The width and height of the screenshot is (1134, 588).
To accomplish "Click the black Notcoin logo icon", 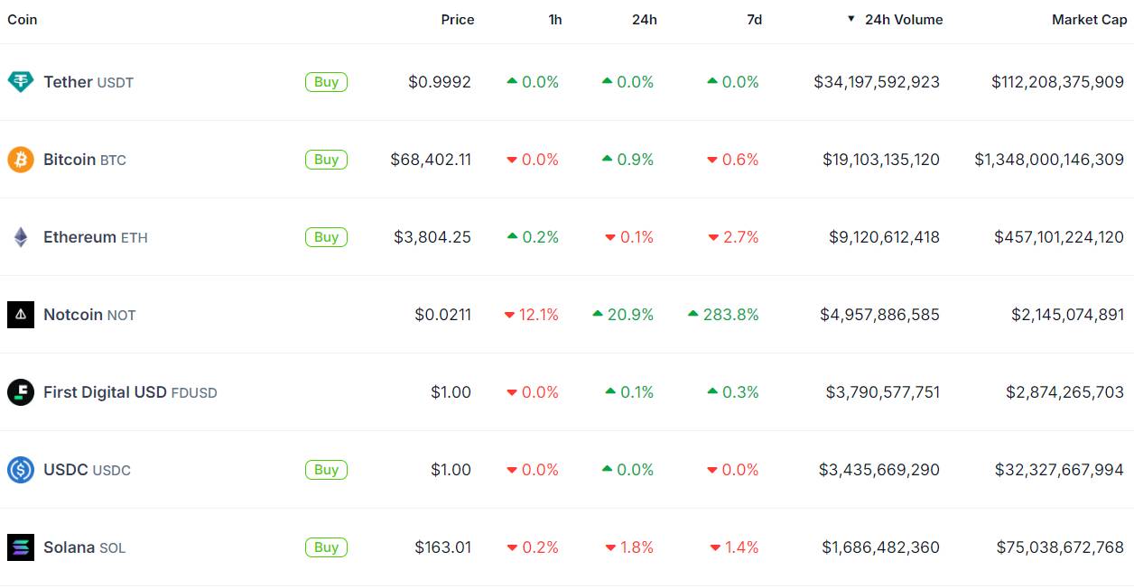I will tap(21, 315).
